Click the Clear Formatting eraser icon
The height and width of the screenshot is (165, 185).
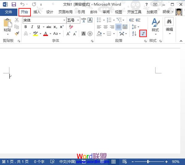(x=71, y=27)
